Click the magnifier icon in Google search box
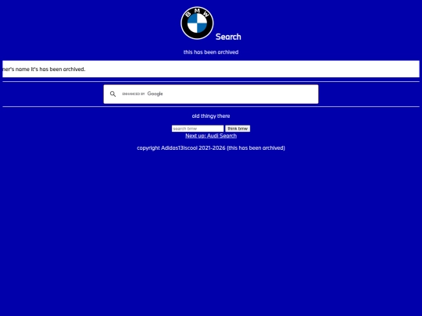The image size is (422, 316). (113, 94)
